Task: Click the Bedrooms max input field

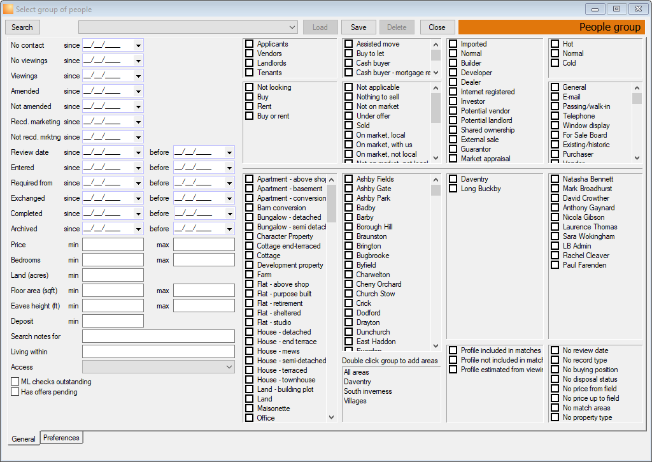Action: click(x=204, y=260)
